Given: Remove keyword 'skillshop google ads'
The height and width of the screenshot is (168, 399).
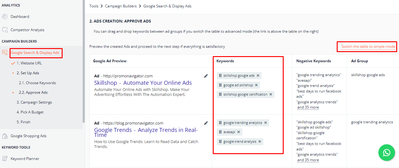Looking at the screenshot, I should (x=258, y=76).
